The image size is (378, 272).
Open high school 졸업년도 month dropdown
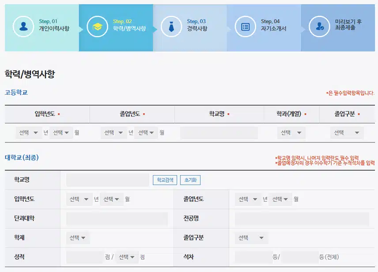(146, 133)
